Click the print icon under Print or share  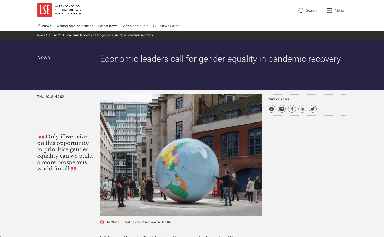click(x=271, y=109)
